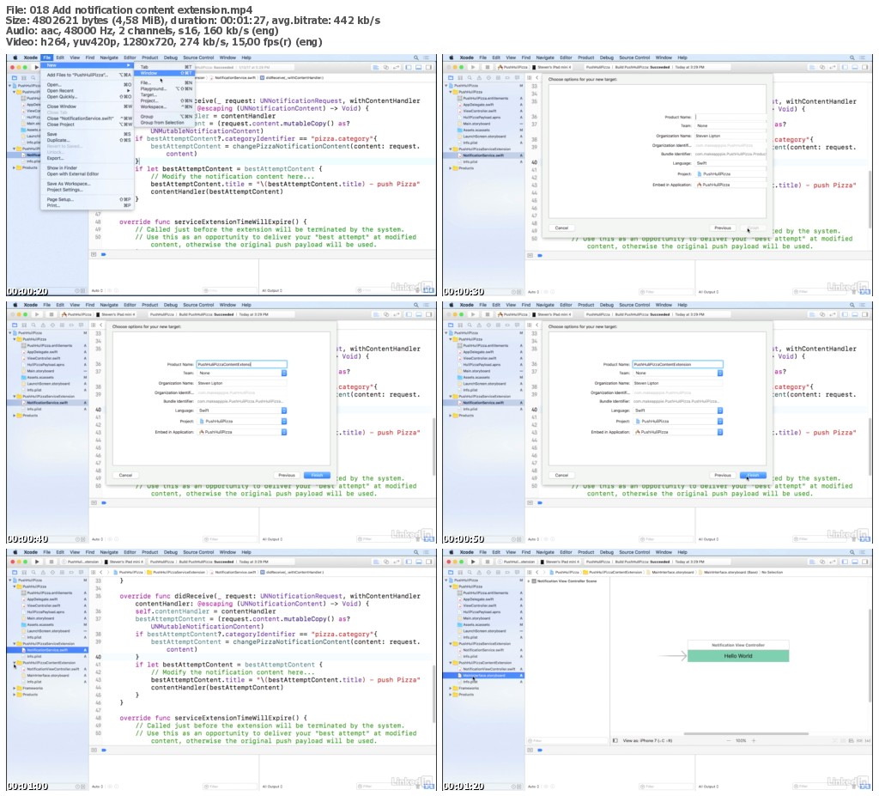Choose "Target..." in the File New submenu
The height and width of the screenshot is (796, 879).
(149, 94)
